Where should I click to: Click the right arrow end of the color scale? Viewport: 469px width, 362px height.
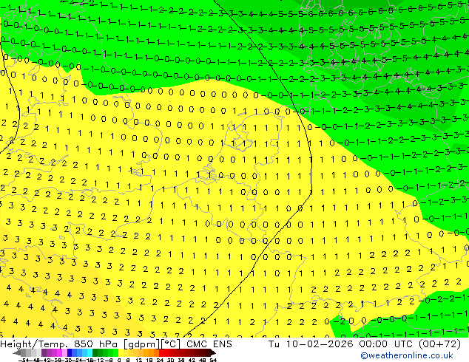pyautogui.click(x=213, y=353)
